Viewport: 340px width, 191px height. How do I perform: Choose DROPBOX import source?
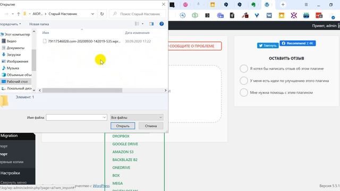point(121,136)
